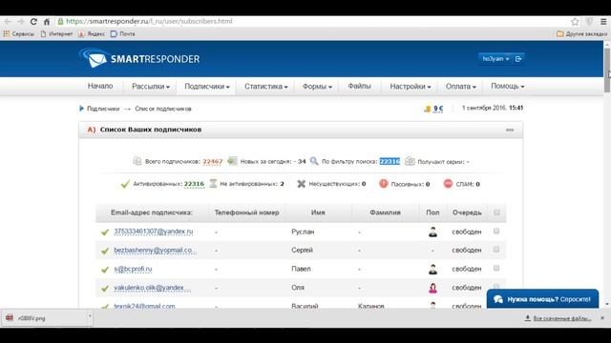611x343 pixels.
Task: Open Сервисы apps bookmark icon
Action: pyautogui.click(x=7, y=34)
